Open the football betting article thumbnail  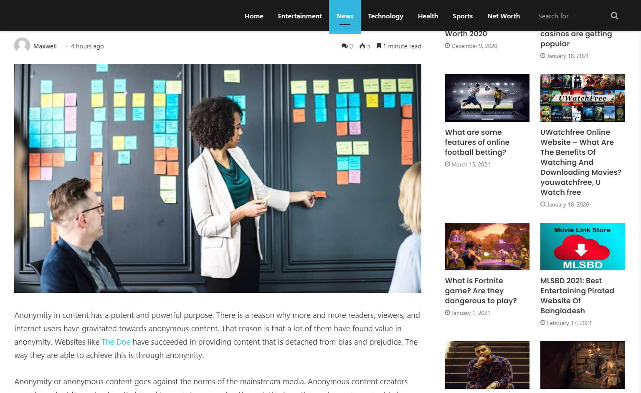pyautogui.click(x=487, y=98)
